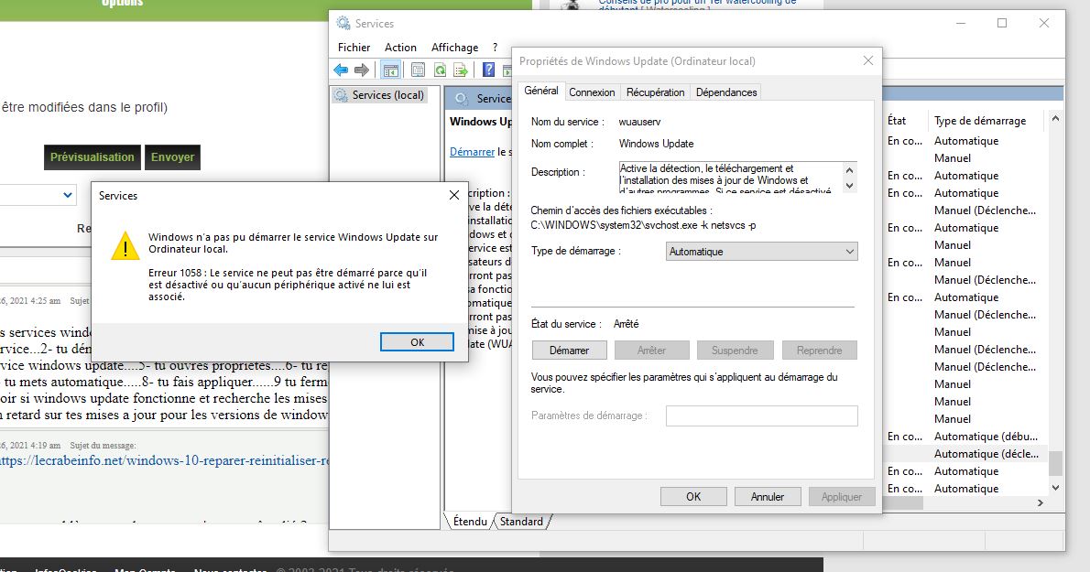Select the 'Automatique (décle...' row

click(x=966, y=454)
